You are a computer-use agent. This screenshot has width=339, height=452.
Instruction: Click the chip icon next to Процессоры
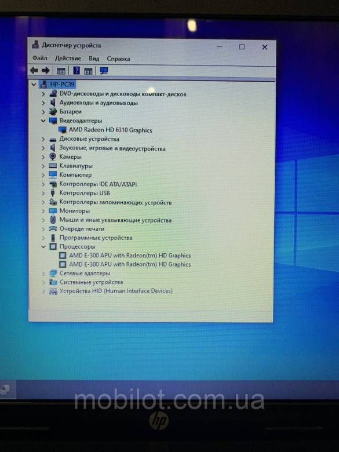coord(53,246)
